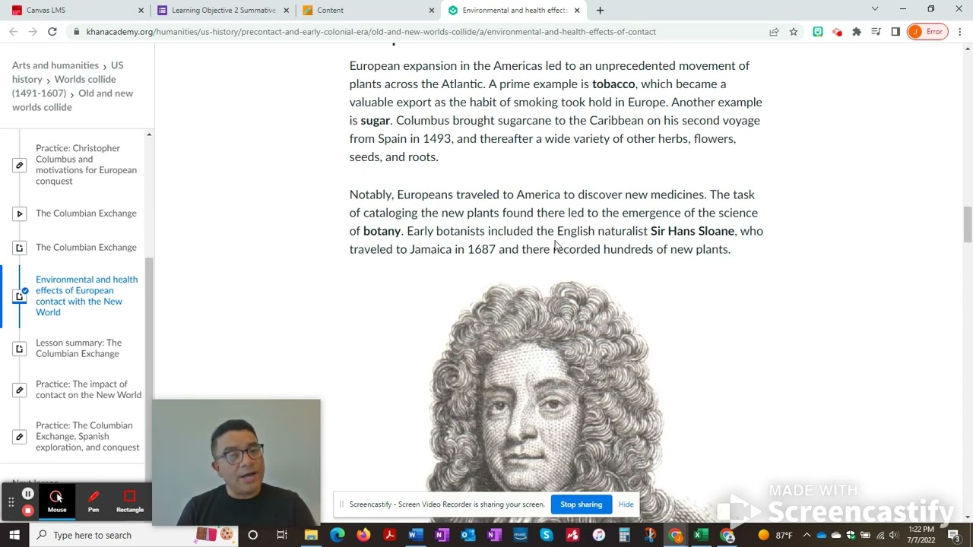Open Task View on the taskbar
Viewport: 973px width, 547px height.
[282, 535]
